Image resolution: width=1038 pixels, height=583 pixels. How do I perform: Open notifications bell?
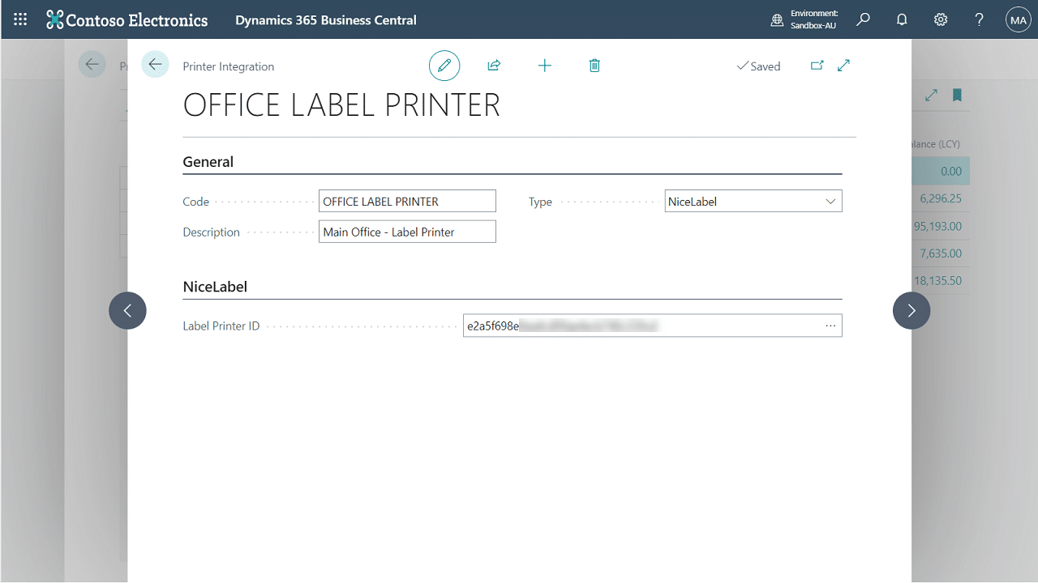pos(902,19)
